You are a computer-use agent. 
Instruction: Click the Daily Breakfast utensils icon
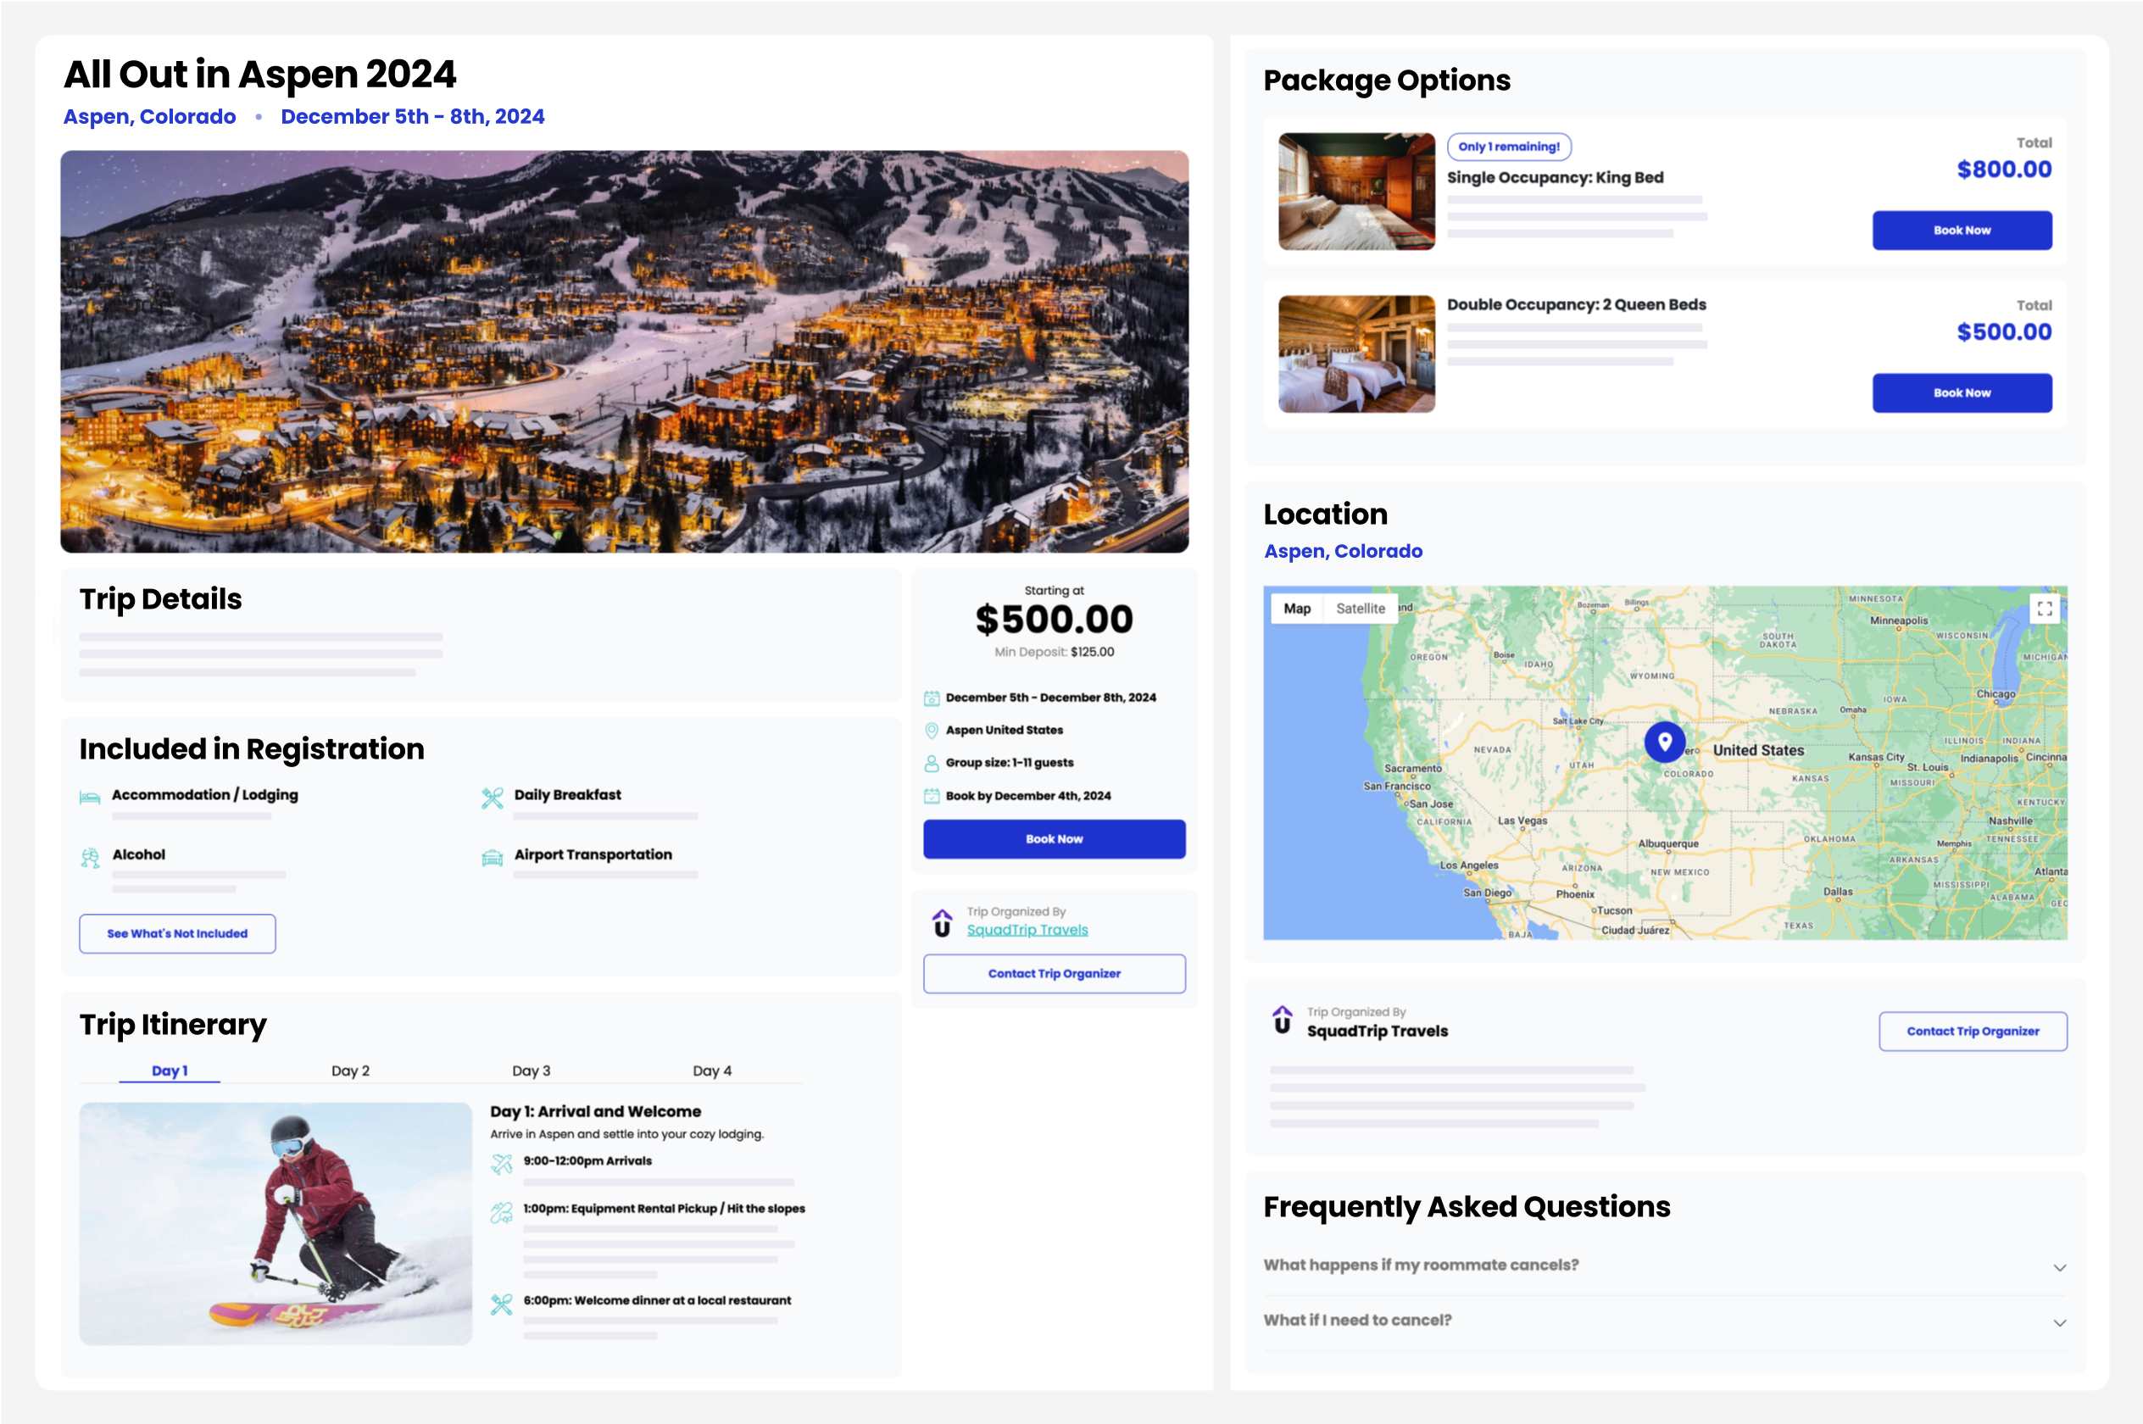click(x=493, y=796)
